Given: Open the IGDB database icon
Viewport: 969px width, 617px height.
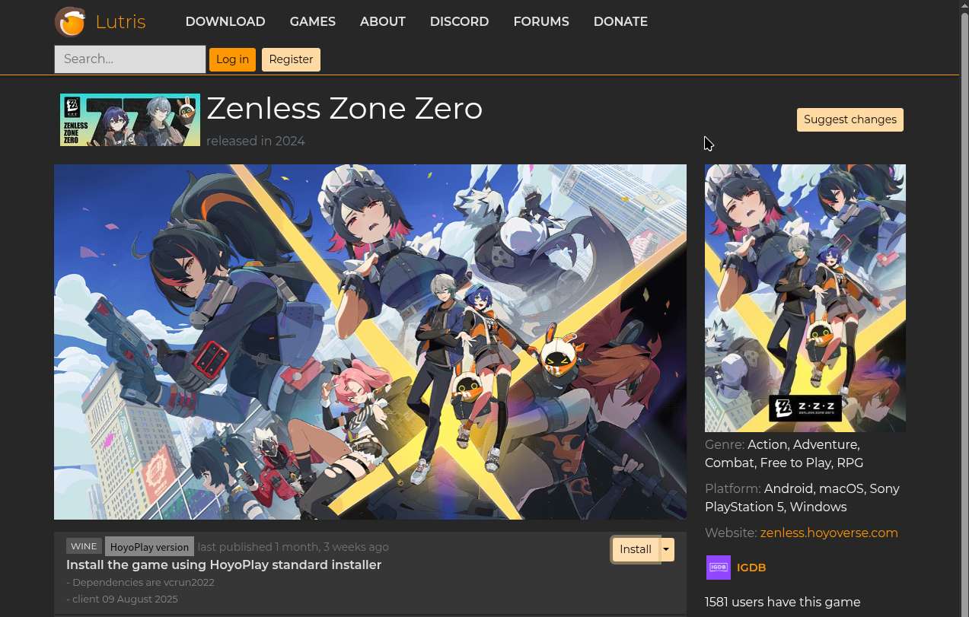Looking at the screenshot, I should [718, 567].
